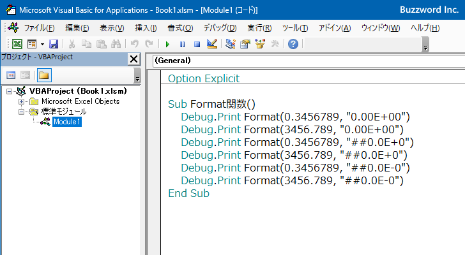The height and width of the screenshot is (255, 465).
Task: Open Visual Basic Help question mark icon
Action: pyautogui.click(x=293, y=44)
